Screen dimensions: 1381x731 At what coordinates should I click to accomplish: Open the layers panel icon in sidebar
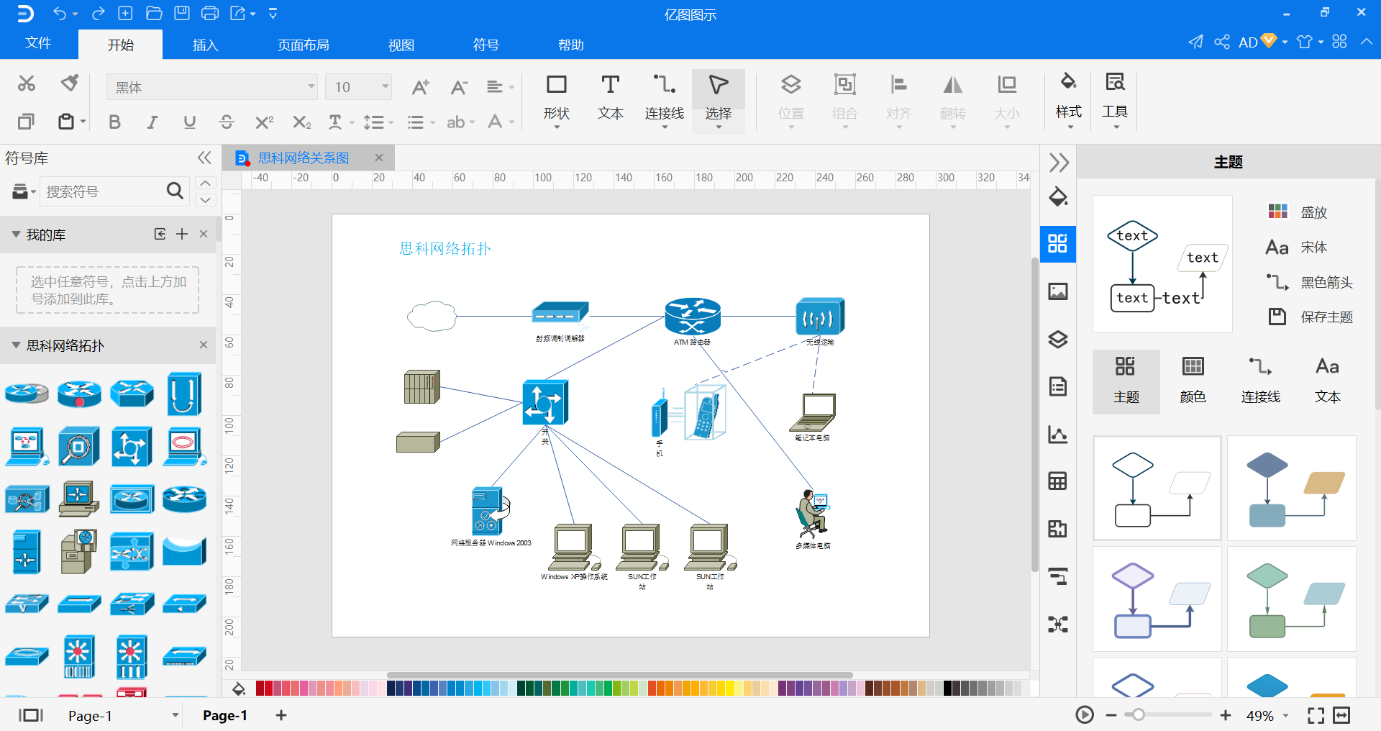pos(1057,340)
